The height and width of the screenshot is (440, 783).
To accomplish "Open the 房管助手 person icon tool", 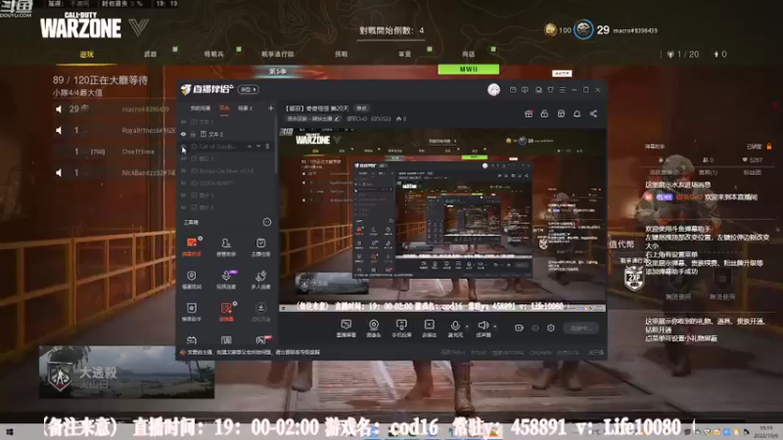I will click(226, 247).
